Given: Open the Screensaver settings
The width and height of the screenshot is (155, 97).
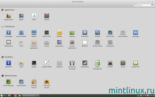Looking at the screenshot, I should [x=59, y=43].
